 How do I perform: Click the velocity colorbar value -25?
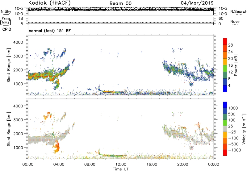pyautogui.click(x=233, y=132)
